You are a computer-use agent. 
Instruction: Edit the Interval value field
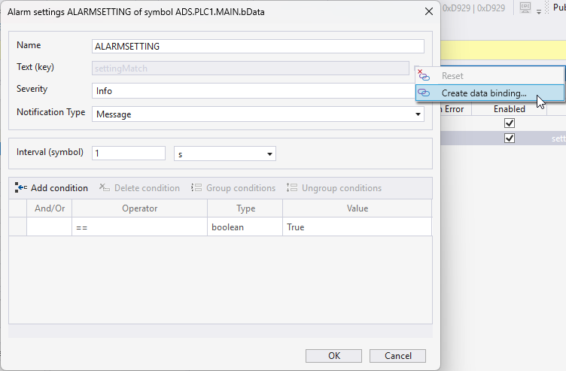129,154
